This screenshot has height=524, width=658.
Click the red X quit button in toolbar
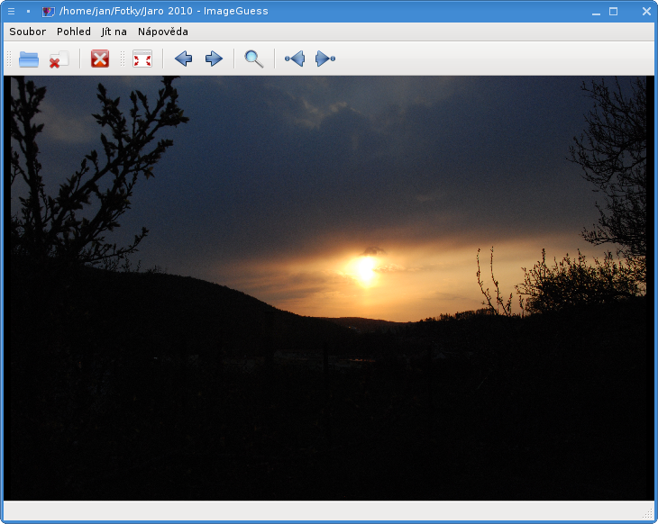pos(100,59)
